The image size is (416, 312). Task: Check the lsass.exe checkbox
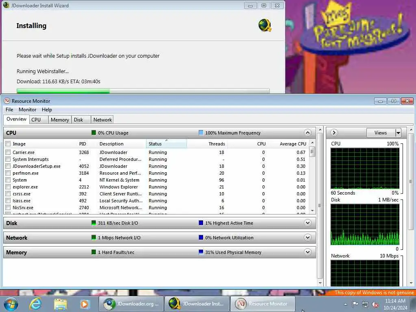click(8, 200)
